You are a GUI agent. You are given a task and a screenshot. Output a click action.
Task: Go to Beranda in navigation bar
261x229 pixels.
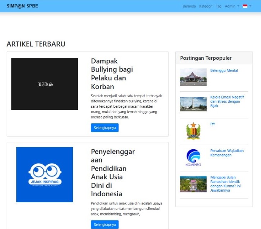tap(189, 6)
